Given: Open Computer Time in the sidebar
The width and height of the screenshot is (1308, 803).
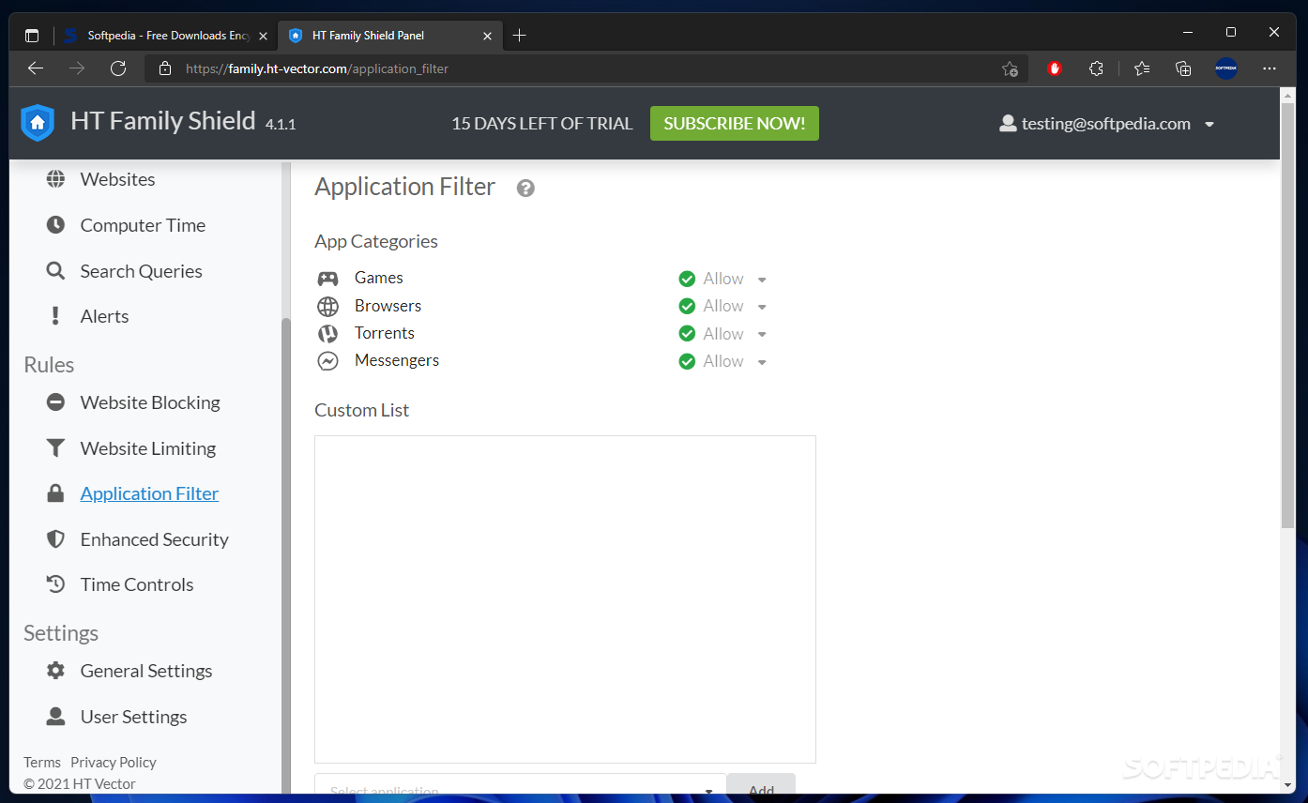Looking at the screenshot, I should (x=143, y=225).
